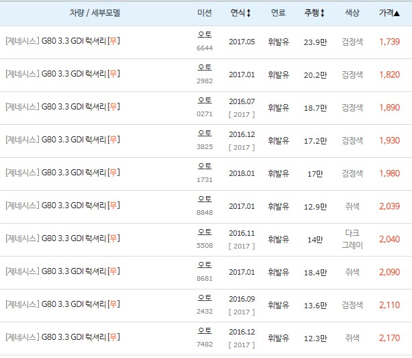Click plate number 1731
Viewport: 412px width, 358px height.
coord(205,179)
